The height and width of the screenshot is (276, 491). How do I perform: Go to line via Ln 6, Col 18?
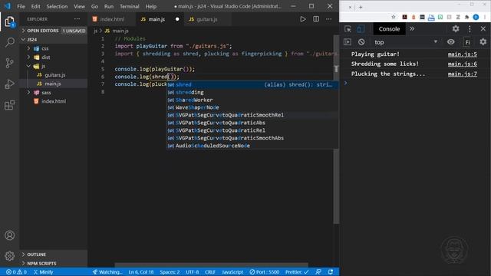tap(141, 272)
